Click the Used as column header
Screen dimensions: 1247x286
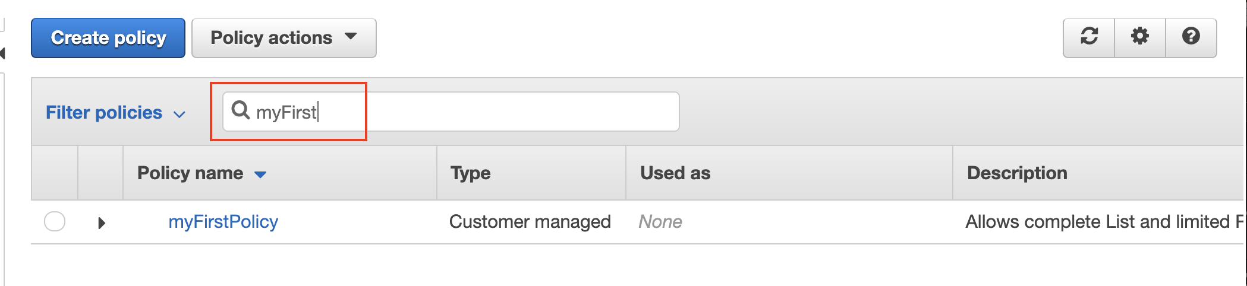click(675, 173)
